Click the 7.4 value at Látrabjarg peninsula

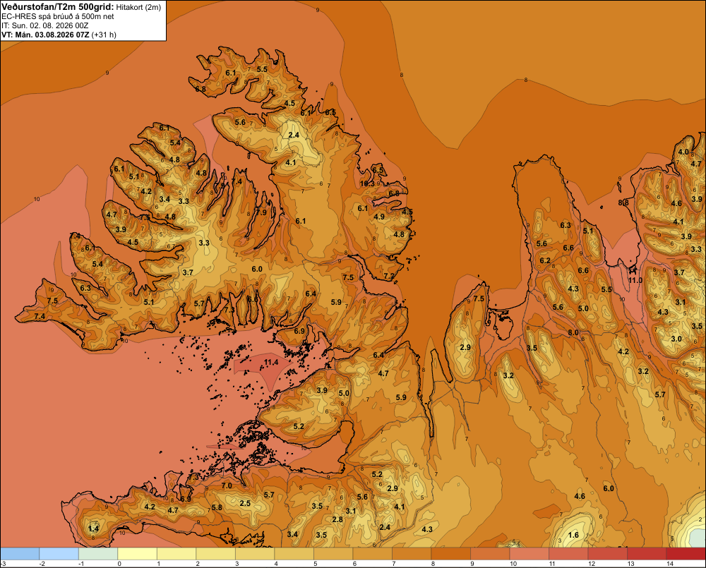click(40, 316)
